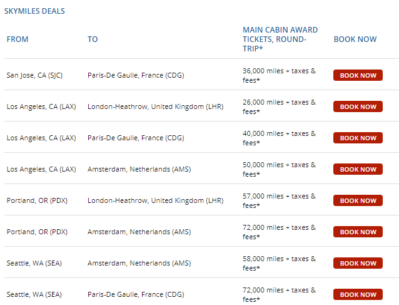
Task: Click Portland, OR (PDX) in London row
Action: pyautogui.click(x=37, y=200)
